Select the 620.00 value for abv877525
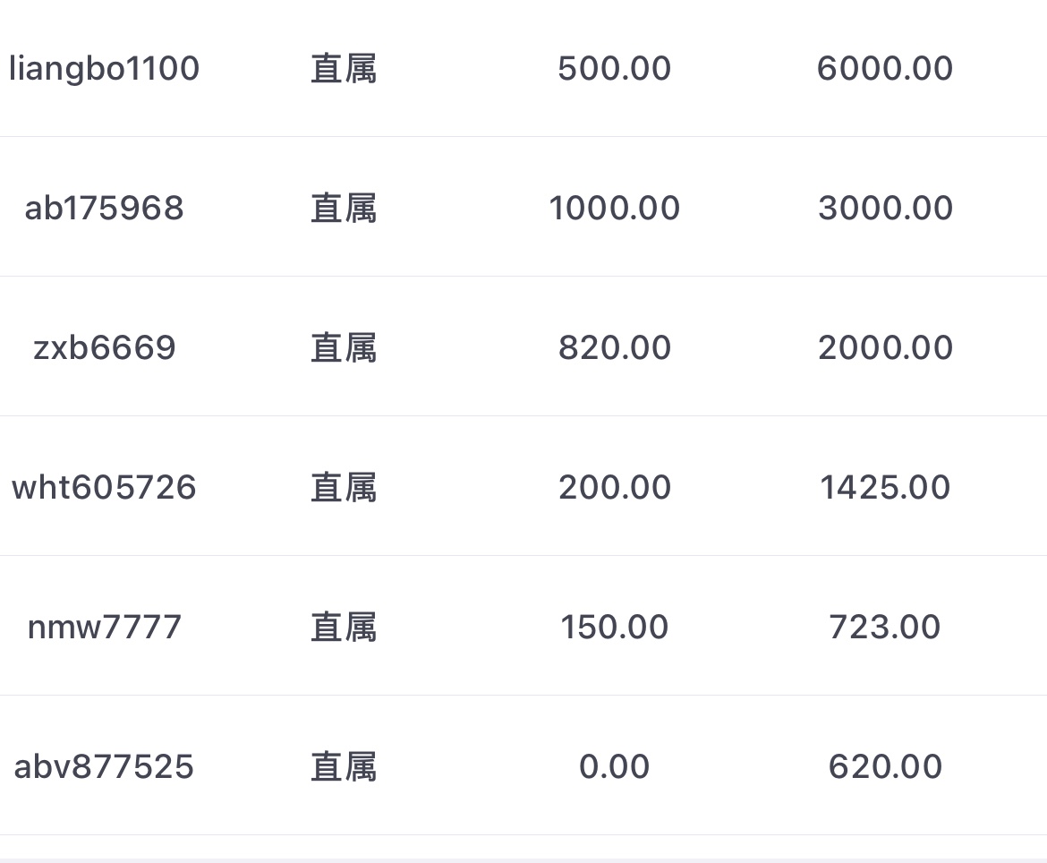 click(885, 767)
